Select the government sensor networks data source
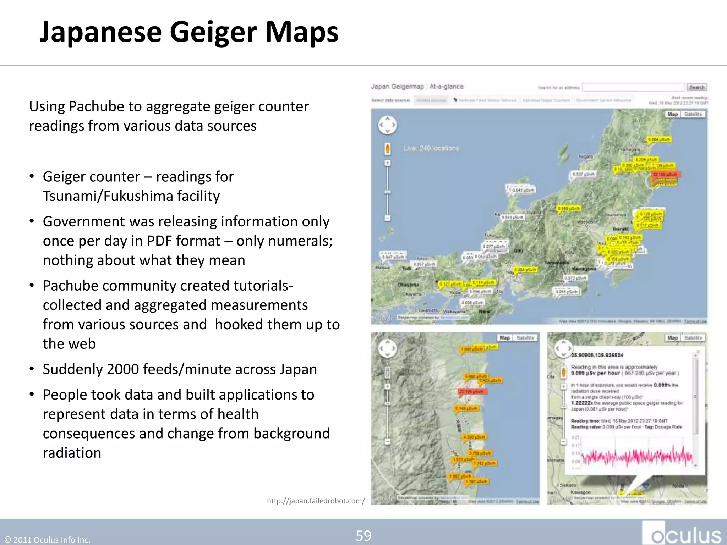Viewport: 727px width, 545px height. click(x=603, y=100)
